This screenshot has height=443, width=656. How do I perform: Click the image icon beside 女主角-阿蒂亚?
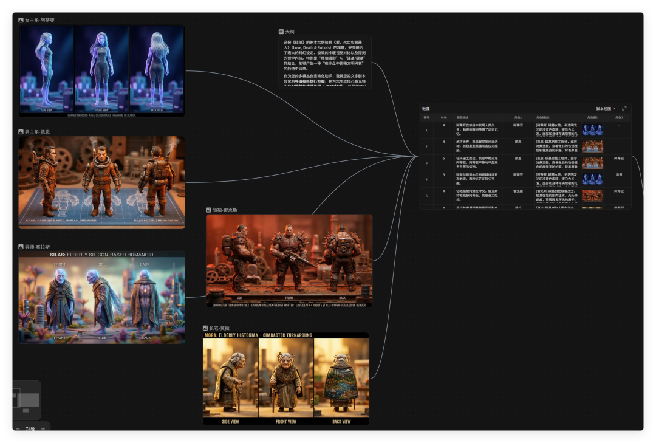point(21,21)
